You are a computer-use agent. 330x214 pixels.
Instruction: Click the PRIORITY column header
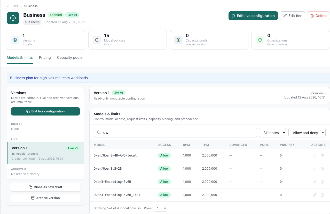[x=287, y=145]
